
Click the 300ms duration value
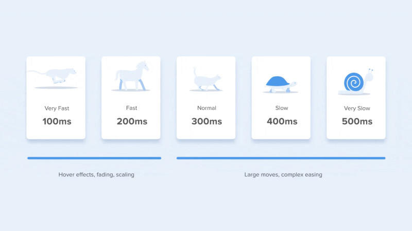pyautogui.click(x=207, y=122)
